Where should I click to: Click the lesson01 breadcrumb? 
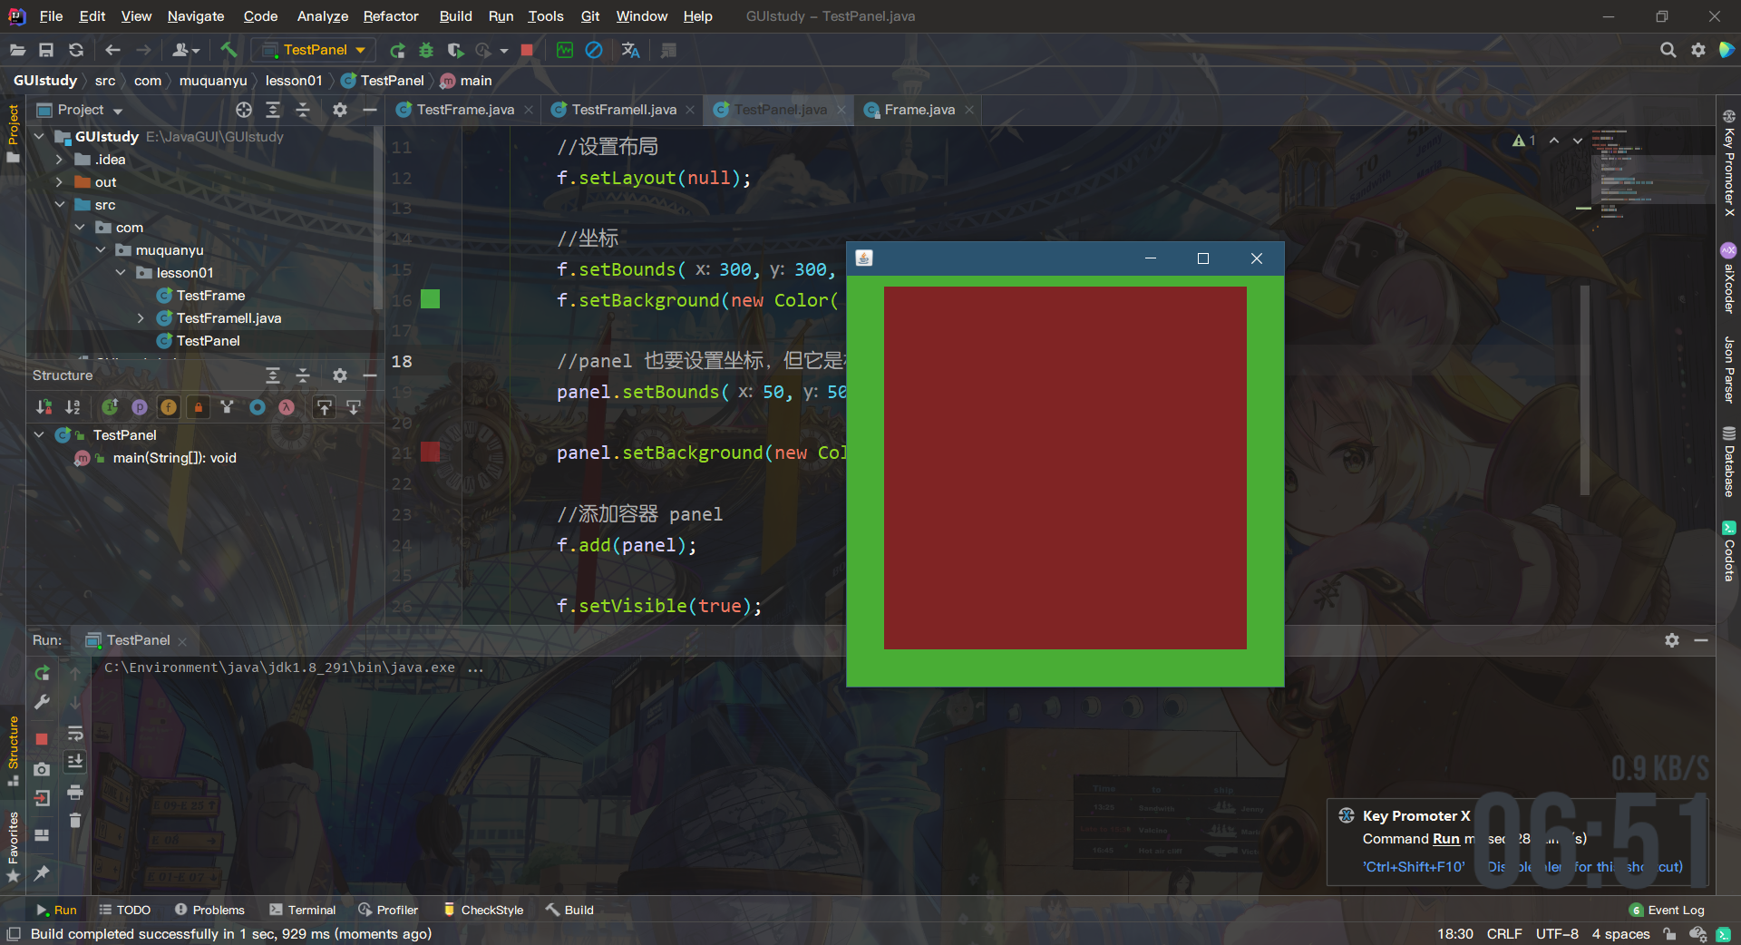tap(294, 81)
